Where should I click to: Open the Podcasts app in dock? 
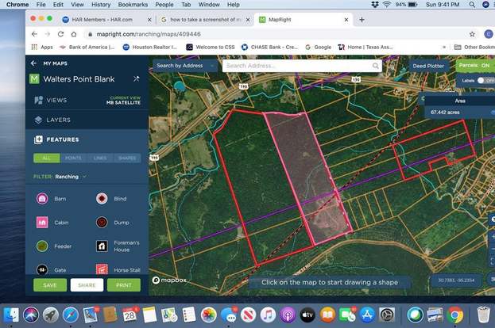(x=288, y=315)
